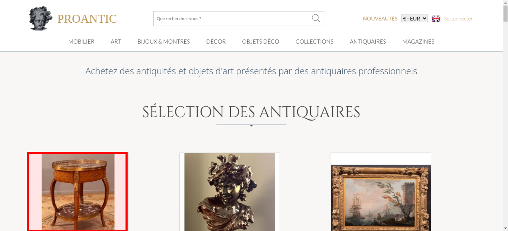The image size is (508, 231).
Task: Click the NOUVEAUTÉS link
Action: (x=380, y=19)
